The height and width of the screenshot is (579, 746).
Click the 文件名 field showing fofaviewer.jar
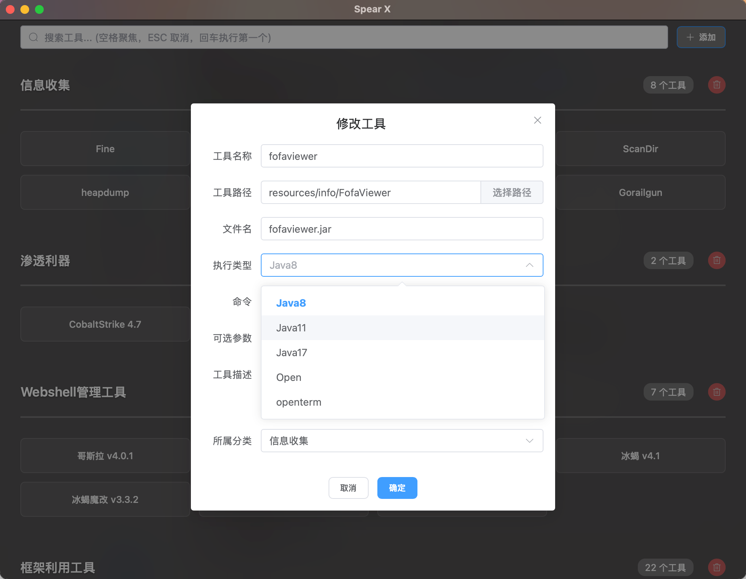click(401, 229)
